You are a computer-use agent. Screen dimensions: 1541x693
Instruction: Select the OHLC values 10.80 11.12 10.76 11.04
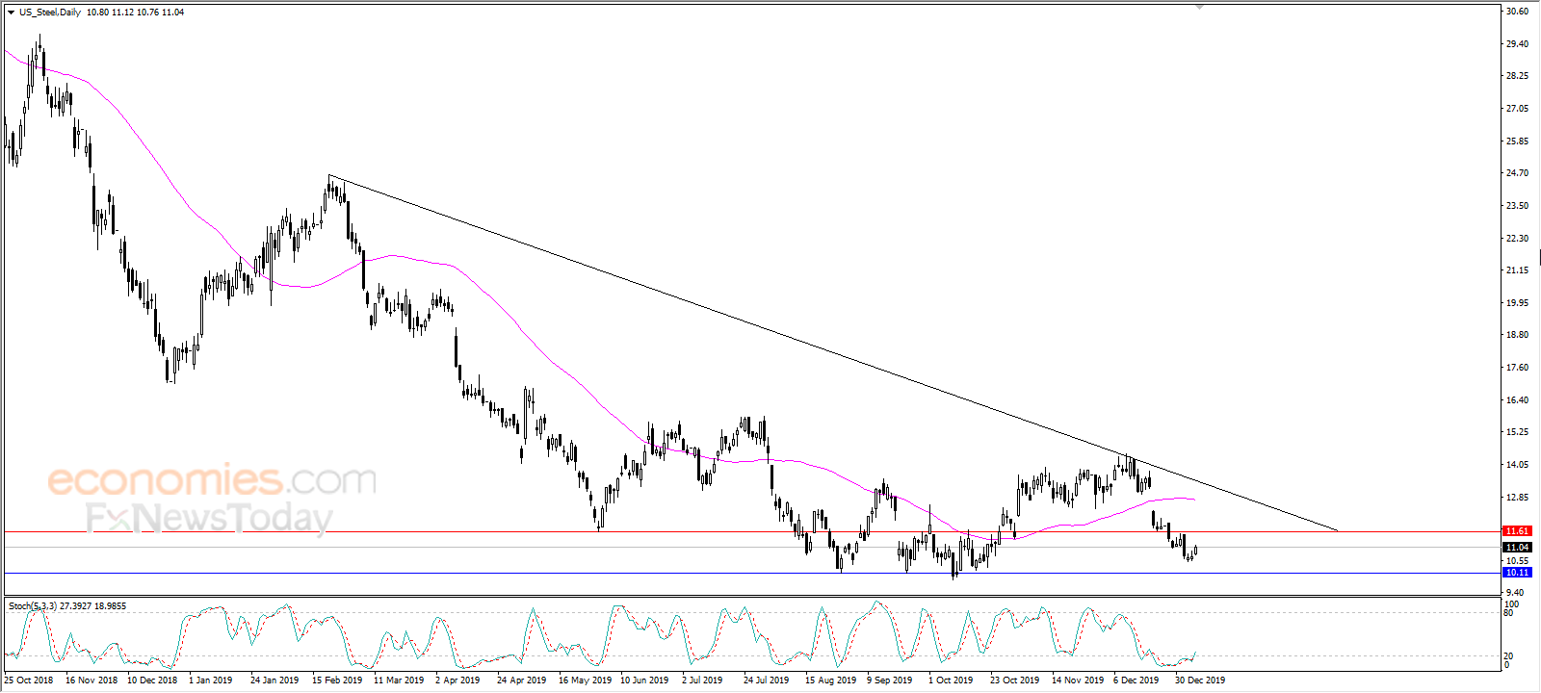click(x=136, y=13)
